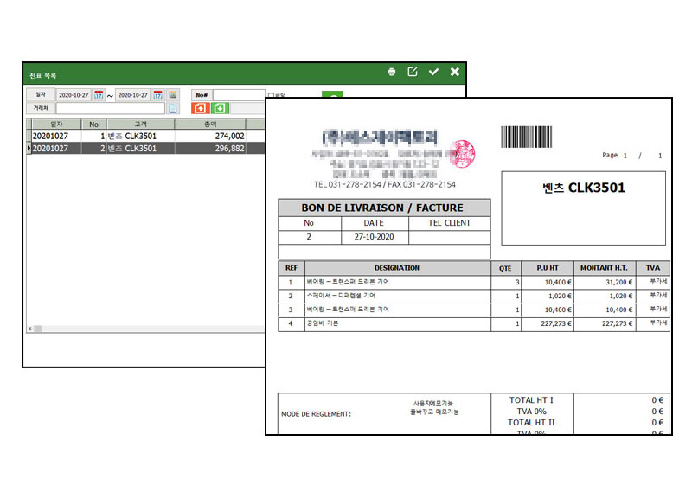The height and width of the screenshot is (492, 692).
Task: Click the invoice No value 2
Action: tap(309, 237)
